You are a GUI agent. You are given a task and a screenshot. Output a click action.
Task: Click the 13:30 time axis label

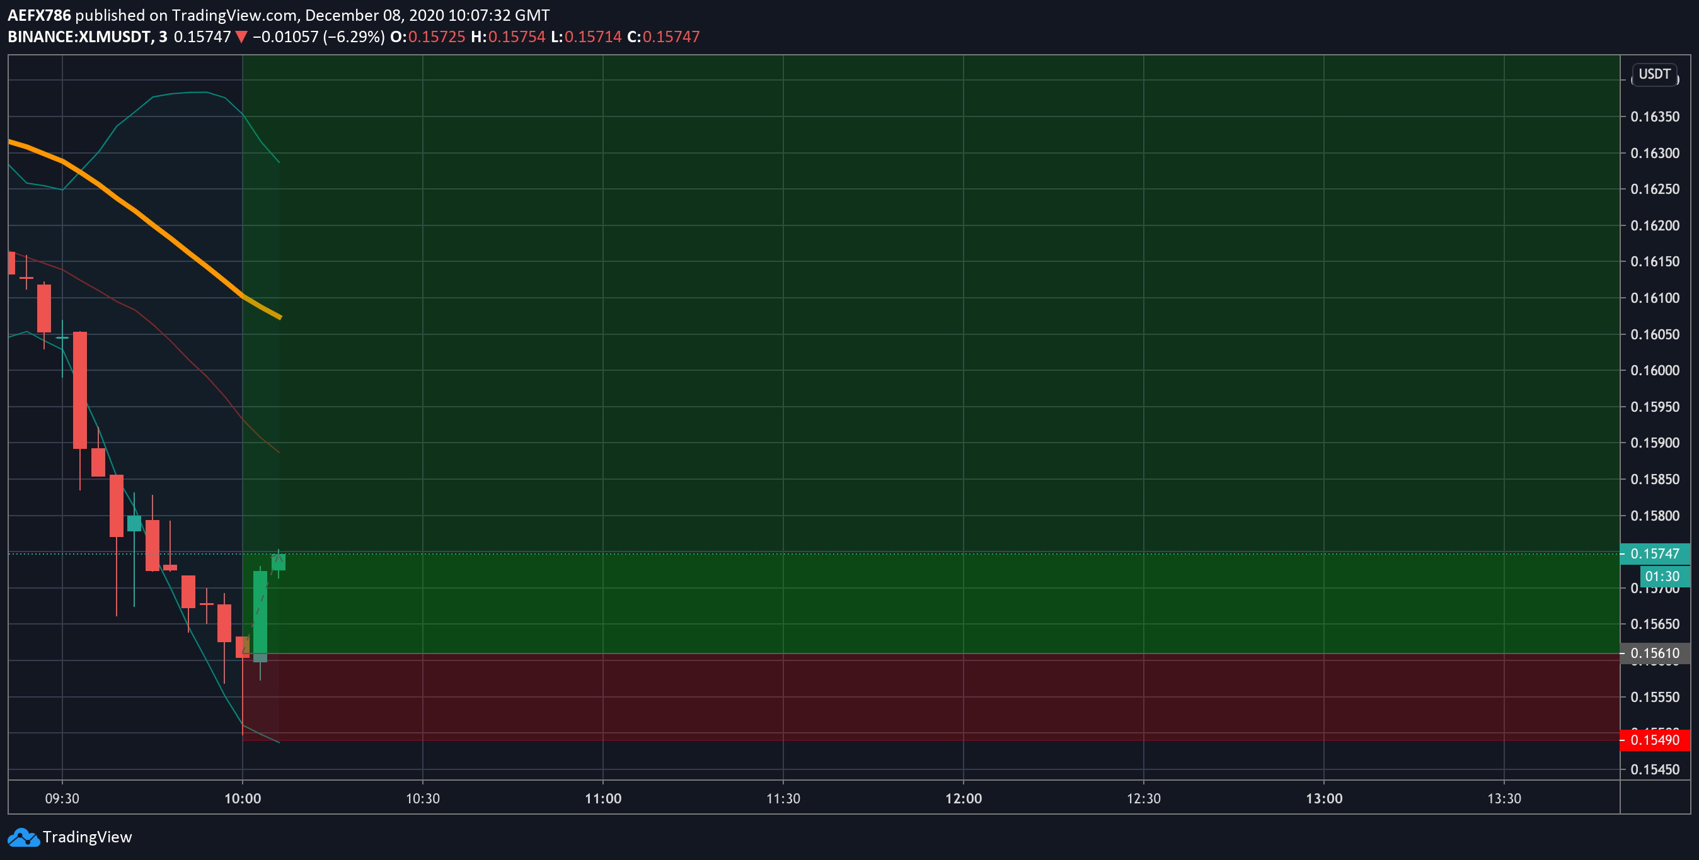1504,799
